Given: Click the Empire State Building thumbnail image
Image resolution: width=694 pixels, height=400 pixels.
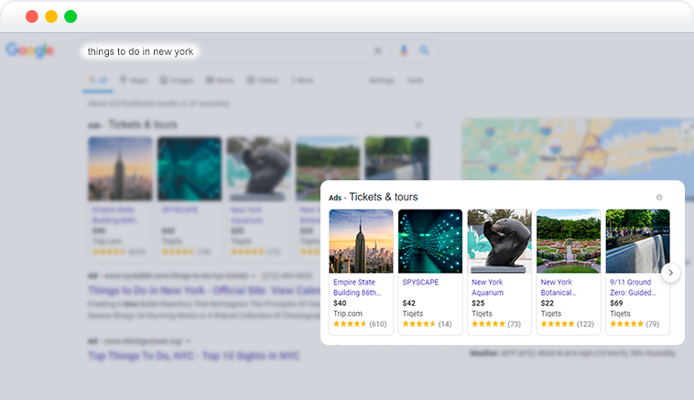Looking at the screenshot, I should tap(361, 241).
